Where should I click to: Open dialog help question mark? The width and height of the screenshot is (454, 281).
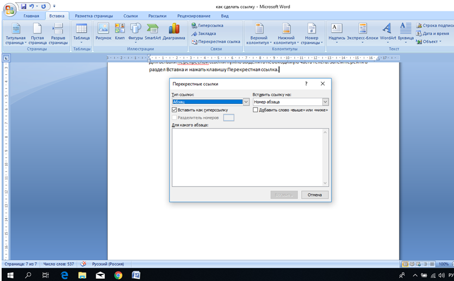pos(306,84)
